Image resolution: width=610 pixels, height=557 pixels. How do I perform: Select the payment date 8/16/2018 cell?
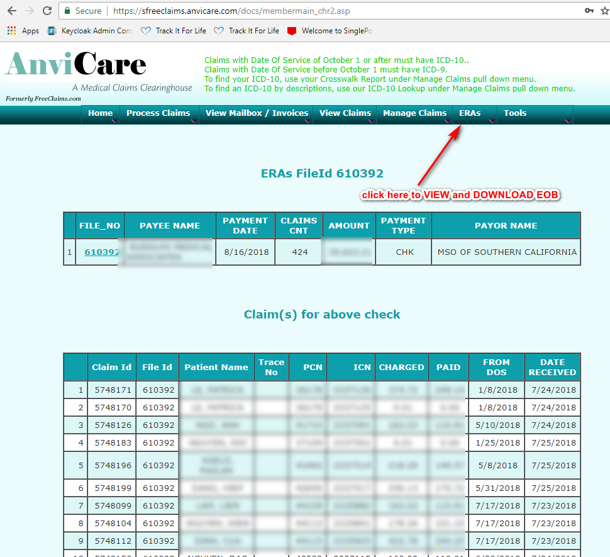coord(247,252)
